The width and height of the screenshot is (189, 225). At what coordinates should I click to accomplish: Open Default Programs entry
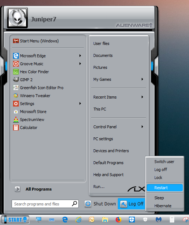[108, 163]
